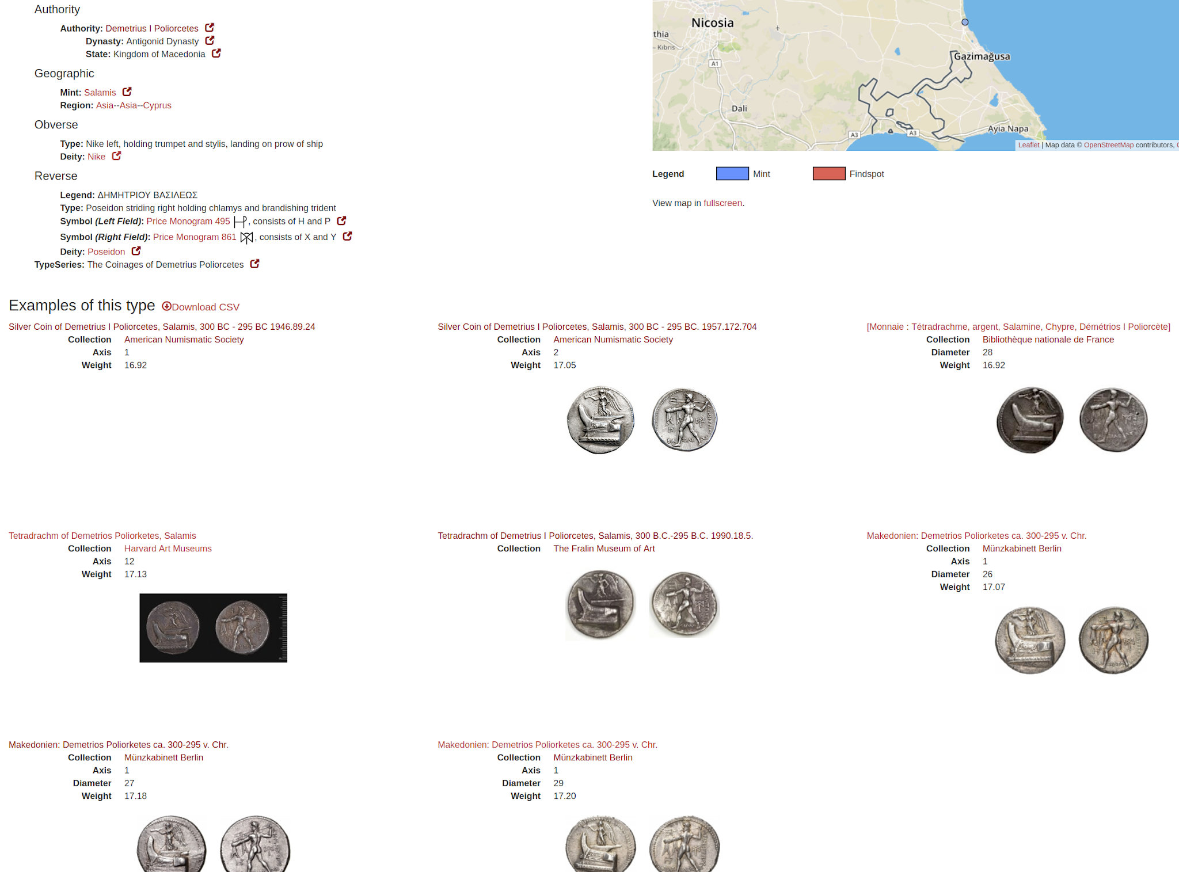The width and height of the screenshot is (1179, 872).
Task: Click the Asia--Asia--Cyprus region link
Action: click(x=134, y=105)
